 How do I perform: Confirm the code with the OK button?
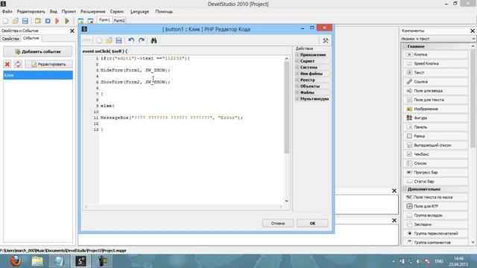312,223
